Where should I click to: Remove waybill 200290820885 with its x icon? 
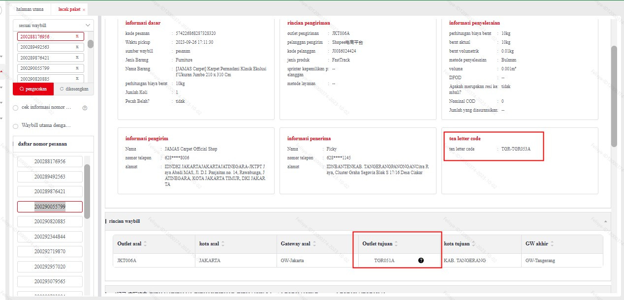click(77, 78)
